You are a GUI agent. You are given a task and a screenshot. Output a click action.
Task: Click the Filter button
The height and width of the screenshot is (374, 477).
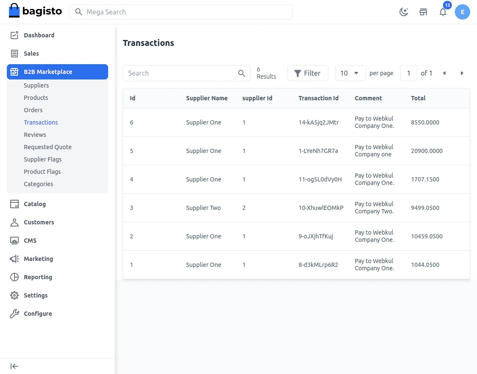point(307,73)
